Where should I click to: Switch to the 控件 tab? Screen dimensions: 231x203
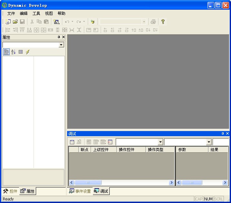[x=10, y=191]
